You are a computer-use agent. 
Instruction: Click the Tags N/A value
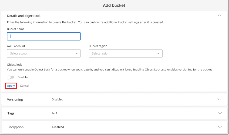[55, 113]
